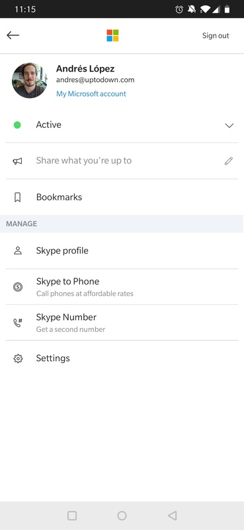244x530 pixels.
Task: Select the Skype Number option
Action: [122, 323]
